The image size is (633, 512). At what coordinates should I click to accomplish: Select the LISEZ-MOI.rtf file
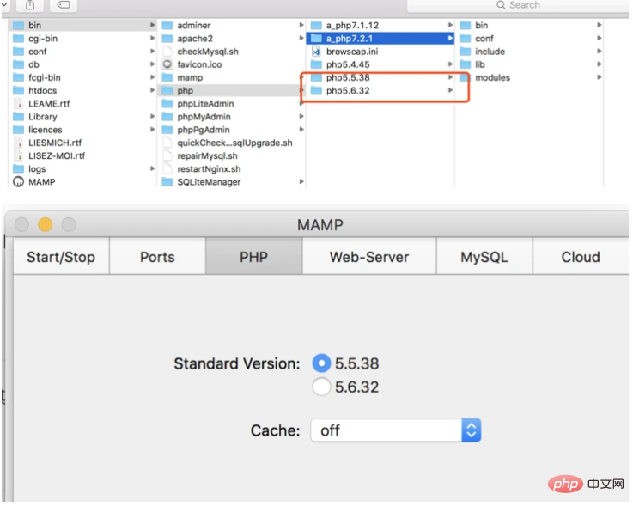point(82,155)
